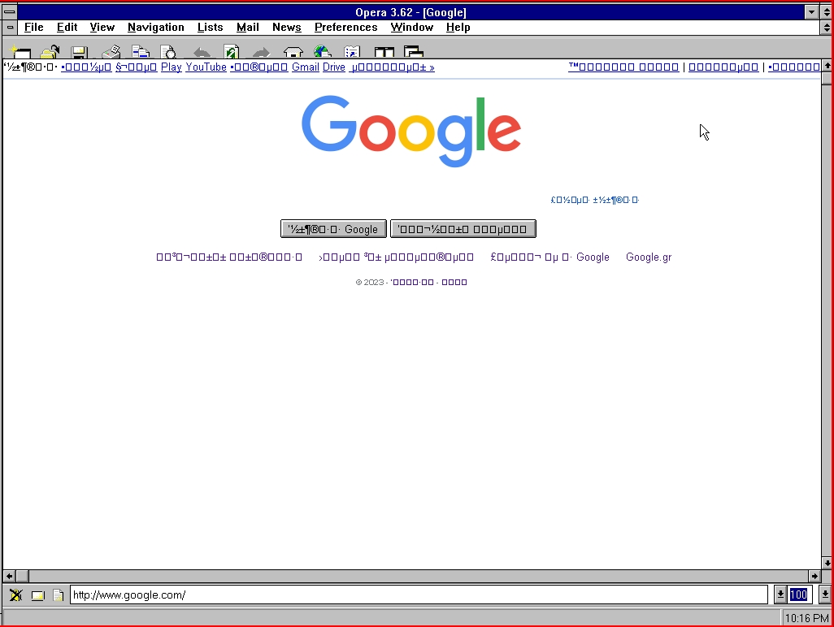Open the Lists menu

[210, 27]
